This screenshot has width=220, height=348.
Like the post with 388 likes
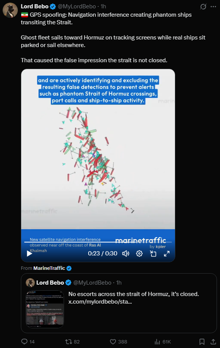pos(113,342)
